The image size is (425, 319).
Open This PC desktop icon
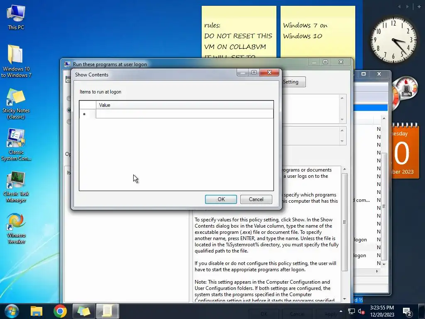16,17
